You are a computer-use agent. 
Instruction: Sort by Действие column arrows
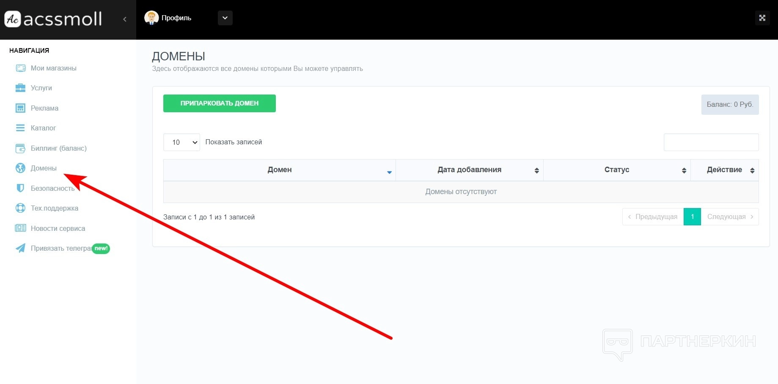(x=752, y=170)
